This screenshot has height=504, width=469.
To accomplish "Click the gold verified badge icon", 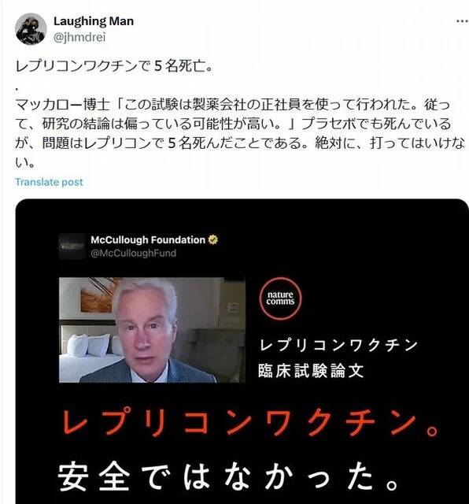I will click(x=213, y=239).
